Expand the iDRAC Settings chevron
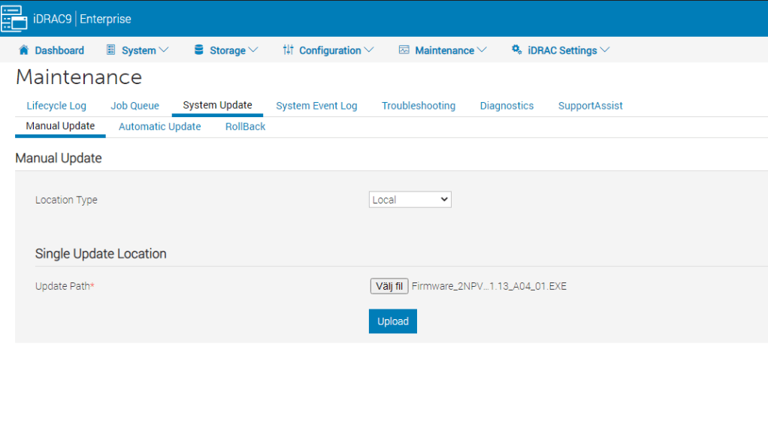The image size is (768, 437). pyautogui.click(x=605, y=50)
